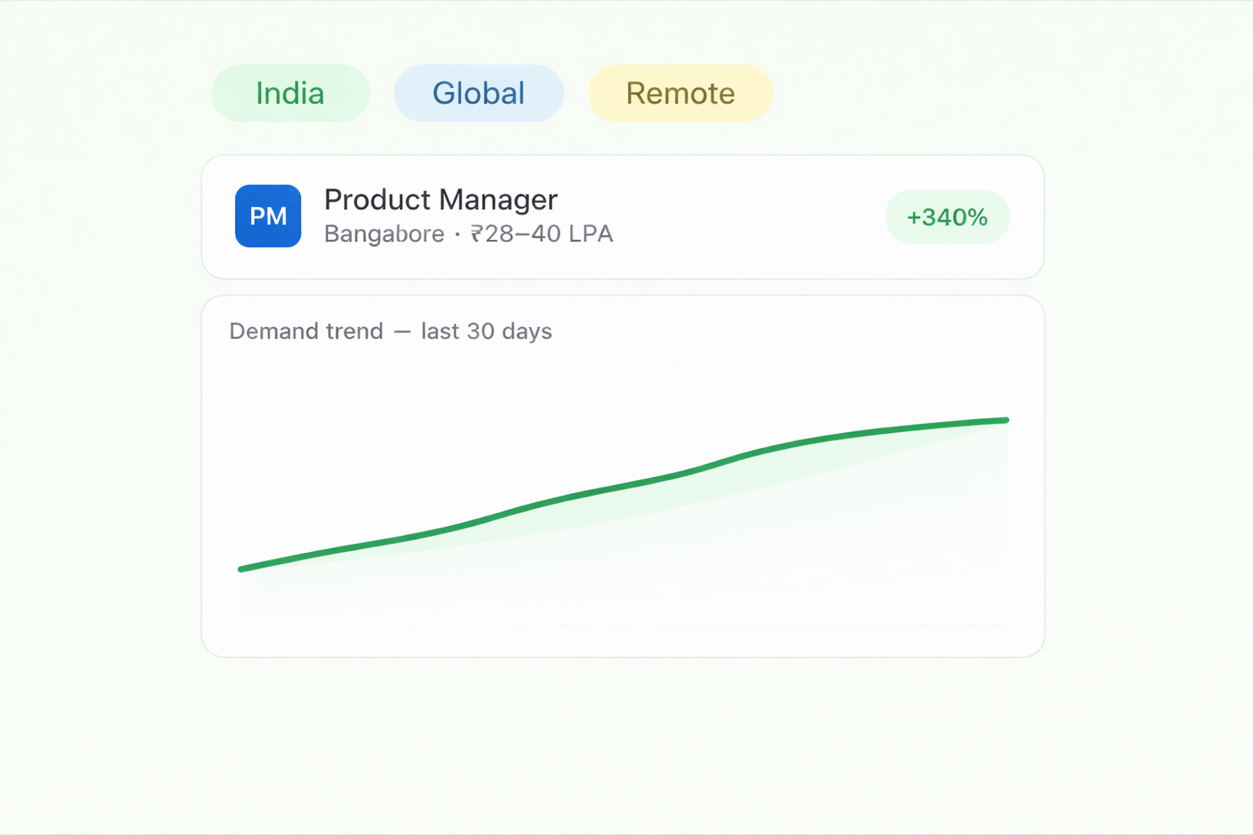
Task: Click the Bangabore location text
Action: [x=384, y=234]
